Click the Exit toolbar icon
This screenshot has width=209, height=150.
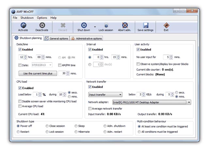coord(166,25)
